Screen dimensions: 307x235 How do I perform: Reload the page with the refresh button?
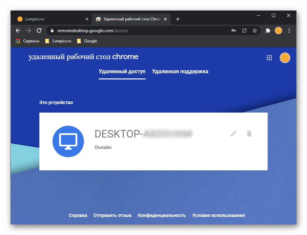tap(39, 31)
